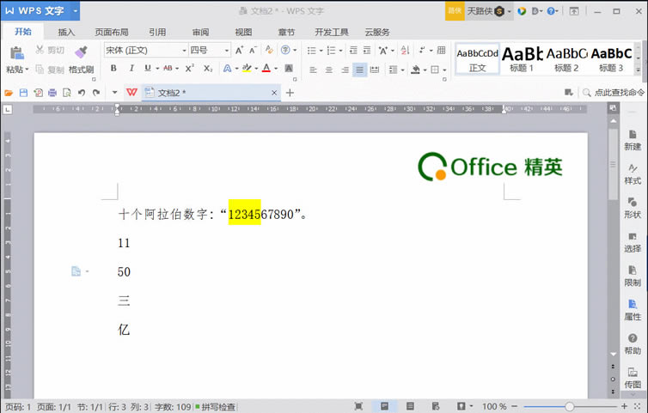Image resolution: width=648 pixels, height=413 pixels.
Task: Toggle character shading A button
Action: pyautogui.click(x=289, y=68)
